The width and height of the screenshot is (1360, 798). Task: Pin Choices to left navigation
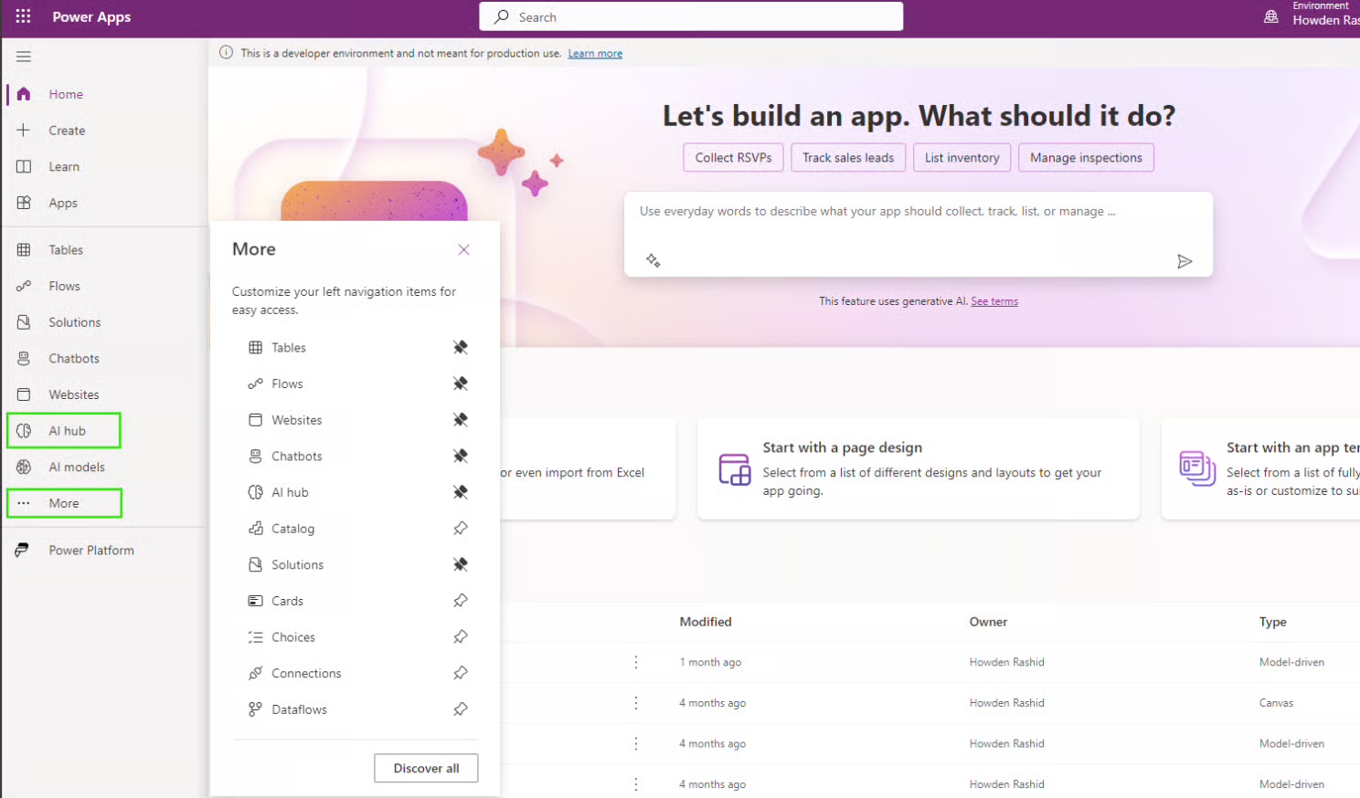pos(461,636)
